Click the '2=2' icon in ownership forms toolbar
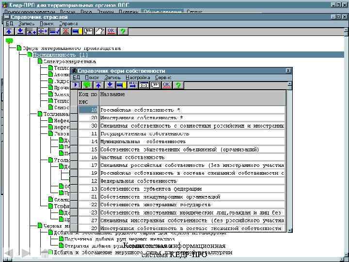 [x=144, y=85]
